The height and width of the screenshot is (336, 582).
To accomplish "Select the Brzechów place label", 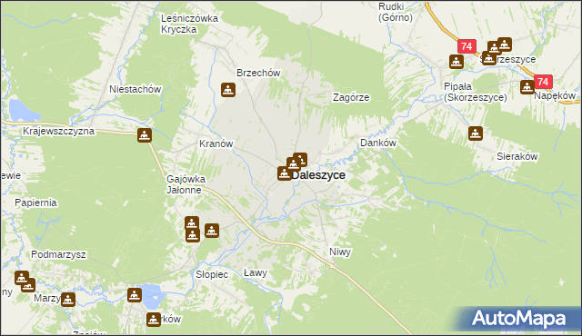I will 258,73.
